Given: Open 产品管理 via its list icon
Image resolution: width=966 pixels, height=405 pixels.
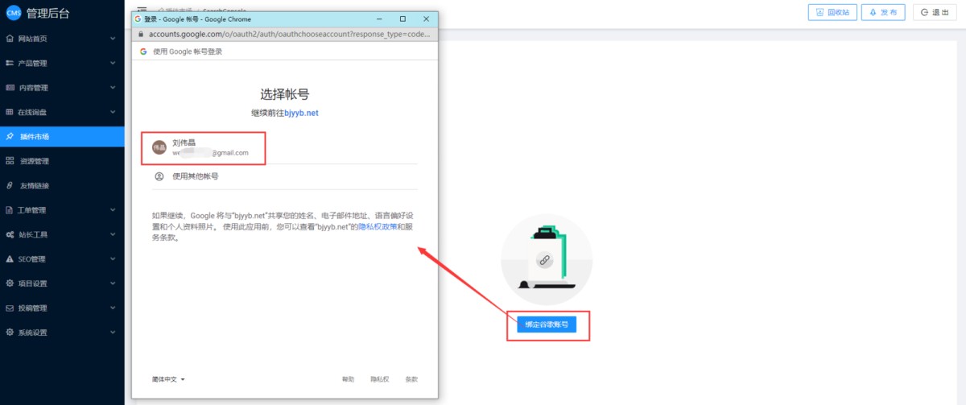Looking at the screenshot, I should coord(10,63).
